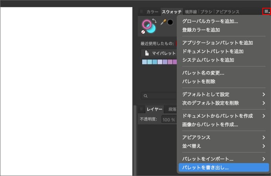Select the pink stroke ring selector

147,24
